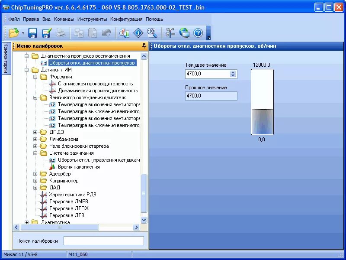Open help with the question mark icon
Viewport: 346px width, 260px height.
pos(198,33)
